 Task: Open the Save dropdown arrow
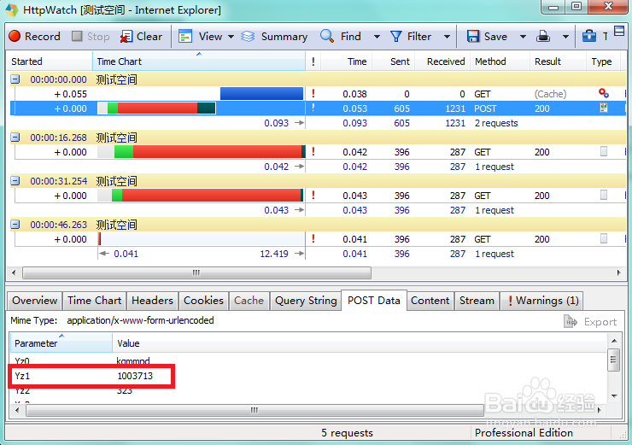click(x=523, y=37)
